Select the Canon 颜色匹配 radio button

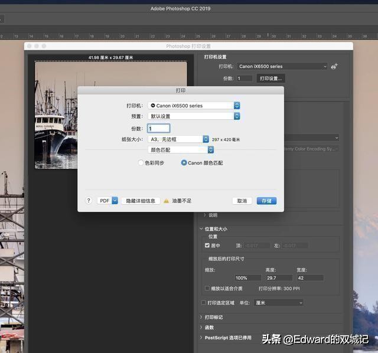coord(184,162)
